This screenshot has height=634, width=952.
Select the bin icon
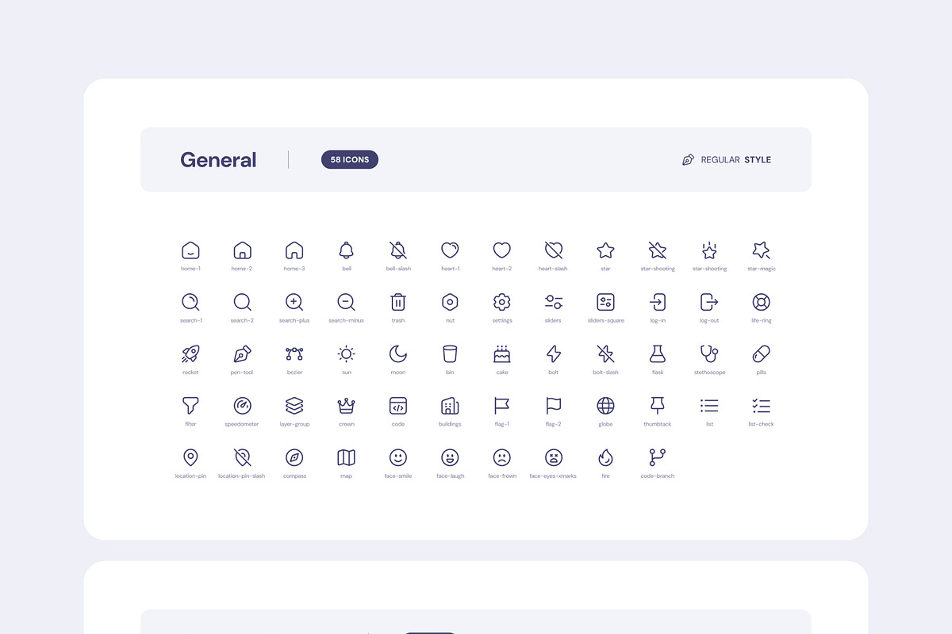(450, 353)
